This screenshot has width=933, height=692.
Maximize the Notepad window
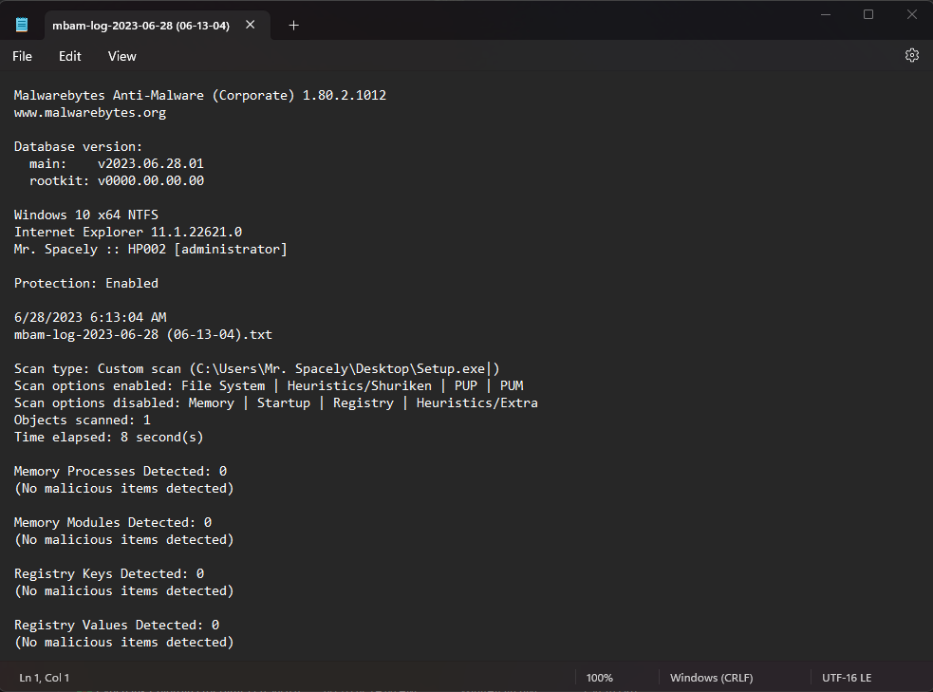pos(868,14)
